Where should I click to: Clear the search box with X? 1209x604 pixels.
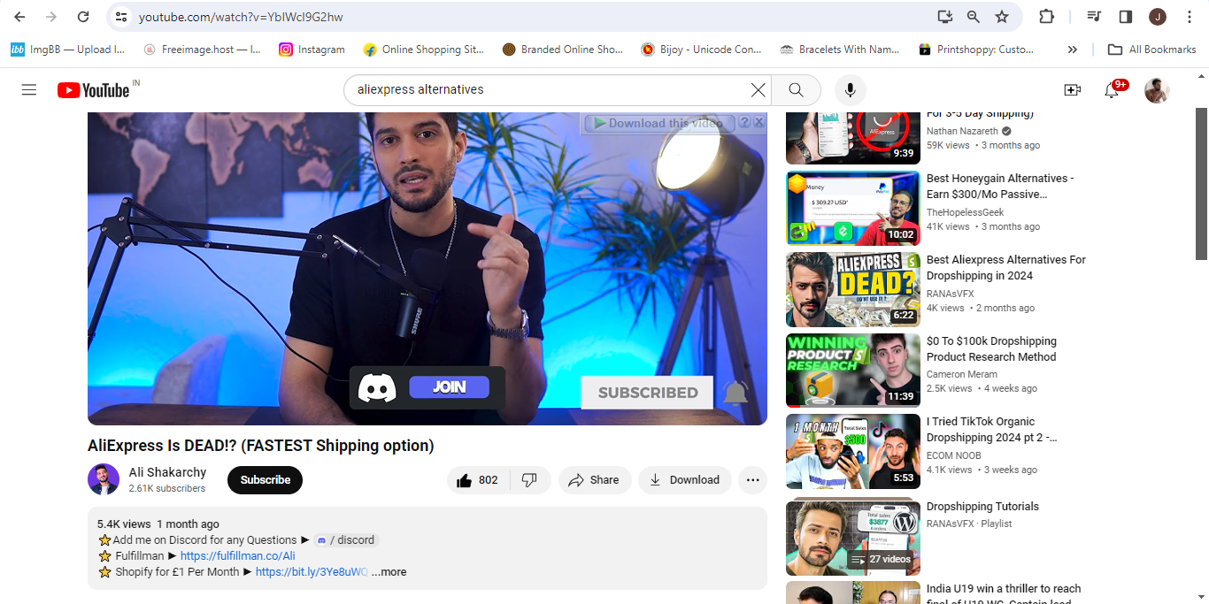[758, 89]
